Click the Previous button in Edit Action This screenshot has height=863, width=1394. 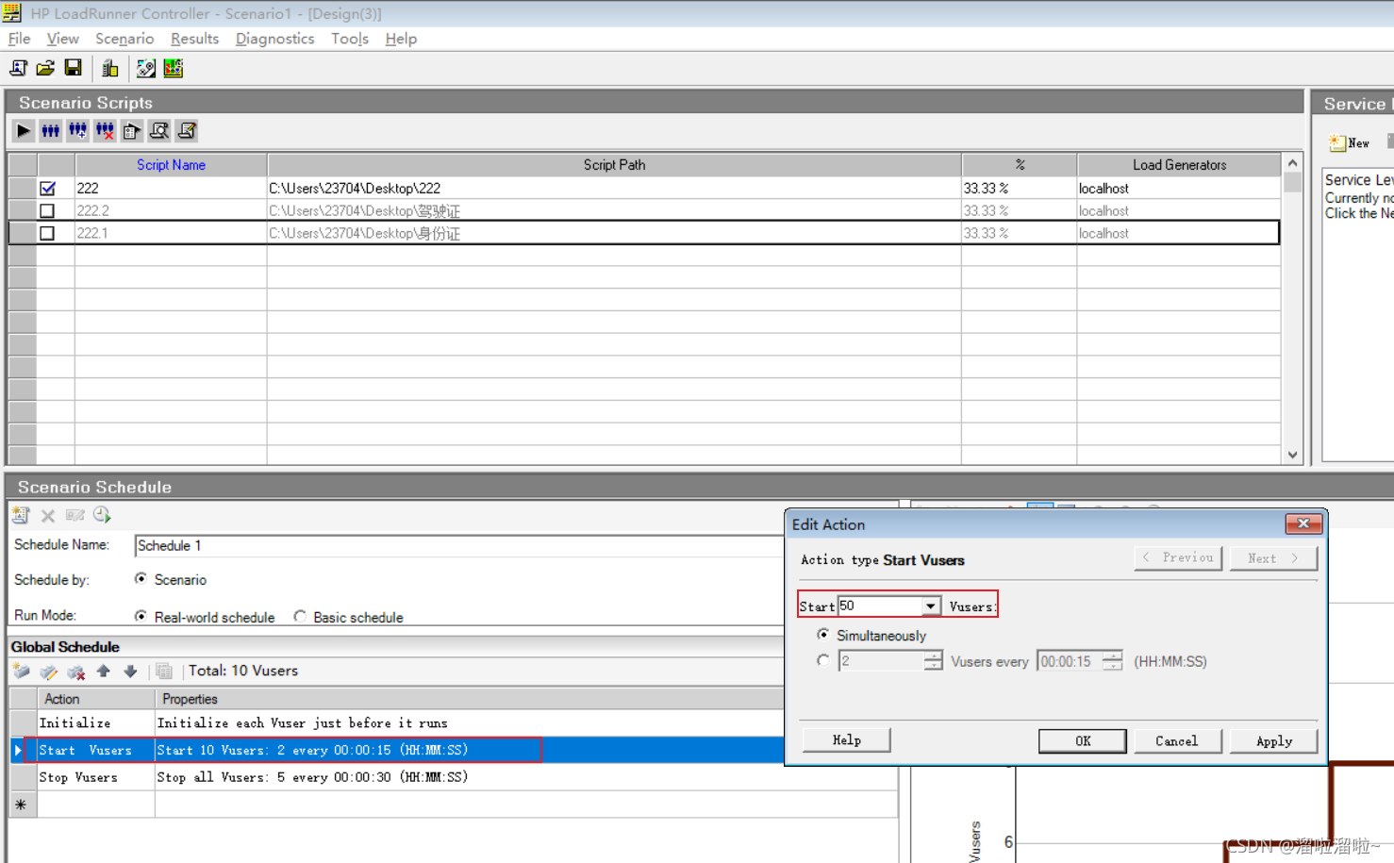(x=1179, y=558)
